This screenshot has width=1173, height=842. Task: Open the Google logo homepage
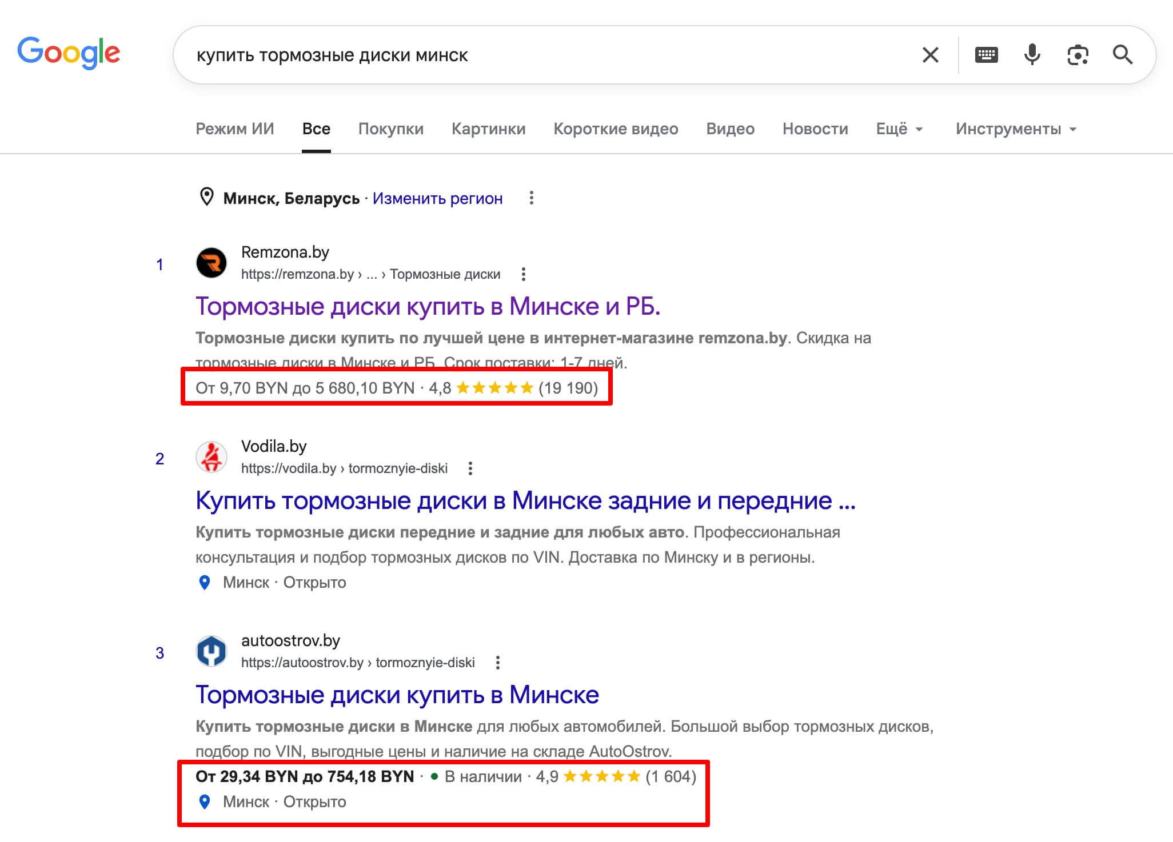point(69,53)
